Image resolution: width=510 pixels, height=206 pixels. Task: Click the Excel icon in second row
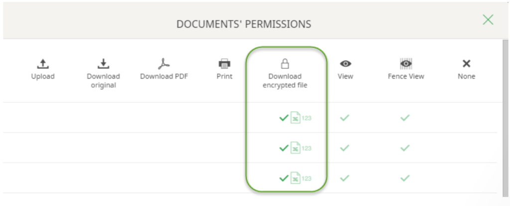[295, 148]
